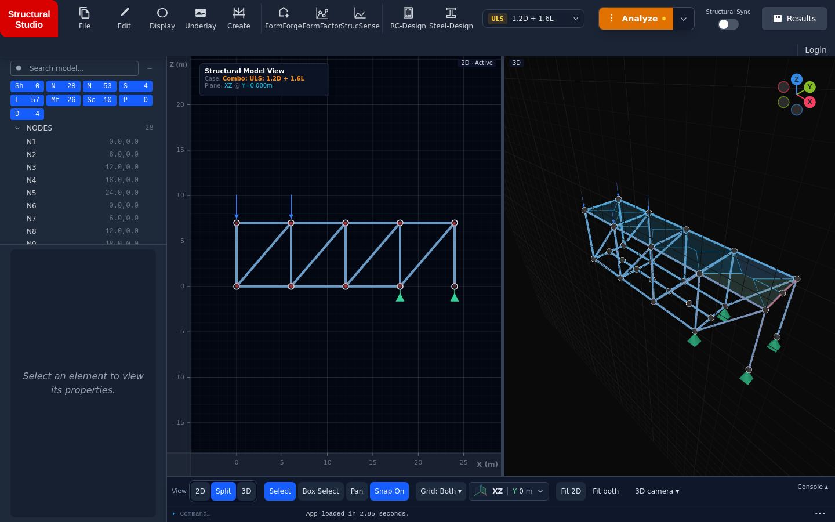835x522 pixels.
Task: Switch view mode to Split
Action: tap(223, 491)
